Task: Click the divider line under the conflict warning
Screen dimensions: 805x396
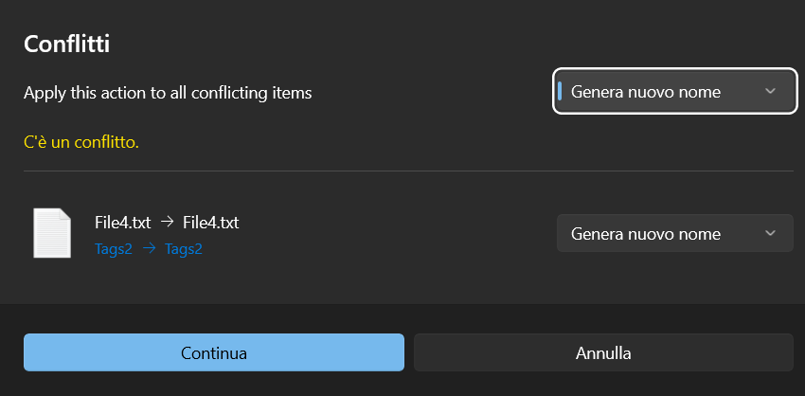Action: tap(407, 171)
